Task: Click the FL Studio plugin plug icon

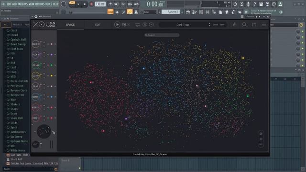Action: [227, 12]
